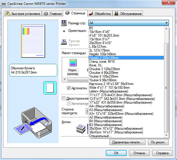Click the orientation arrow icon

tap(64, 31)
